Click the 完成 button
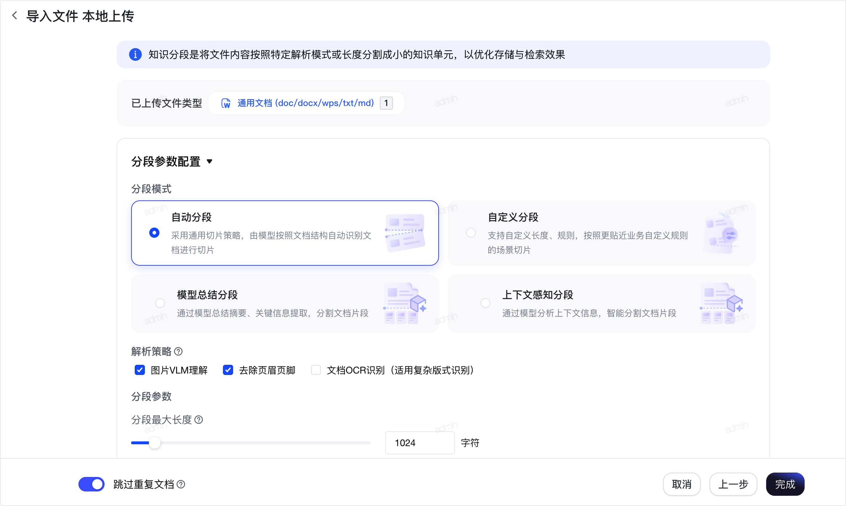 (785, 484)
